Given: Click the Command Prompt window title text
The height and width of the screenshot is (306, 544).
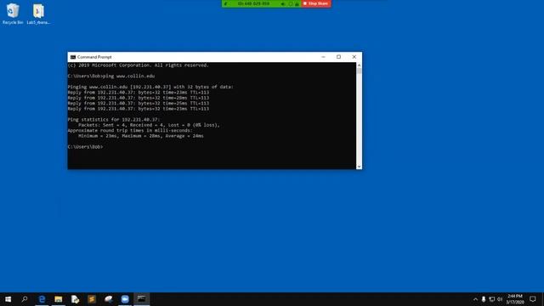Looking at the screenshot, I should click(x=94, y=57).
